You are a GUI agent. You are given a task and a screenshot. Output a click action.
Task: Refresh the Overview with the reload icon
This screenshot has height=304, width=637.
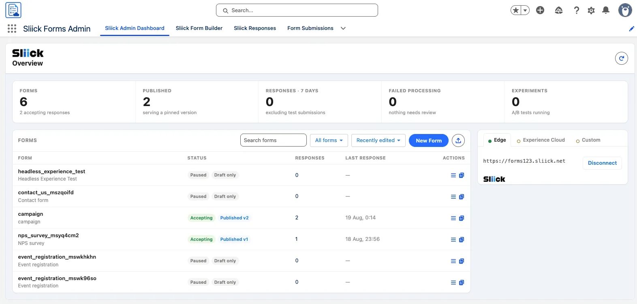(622, 58)
